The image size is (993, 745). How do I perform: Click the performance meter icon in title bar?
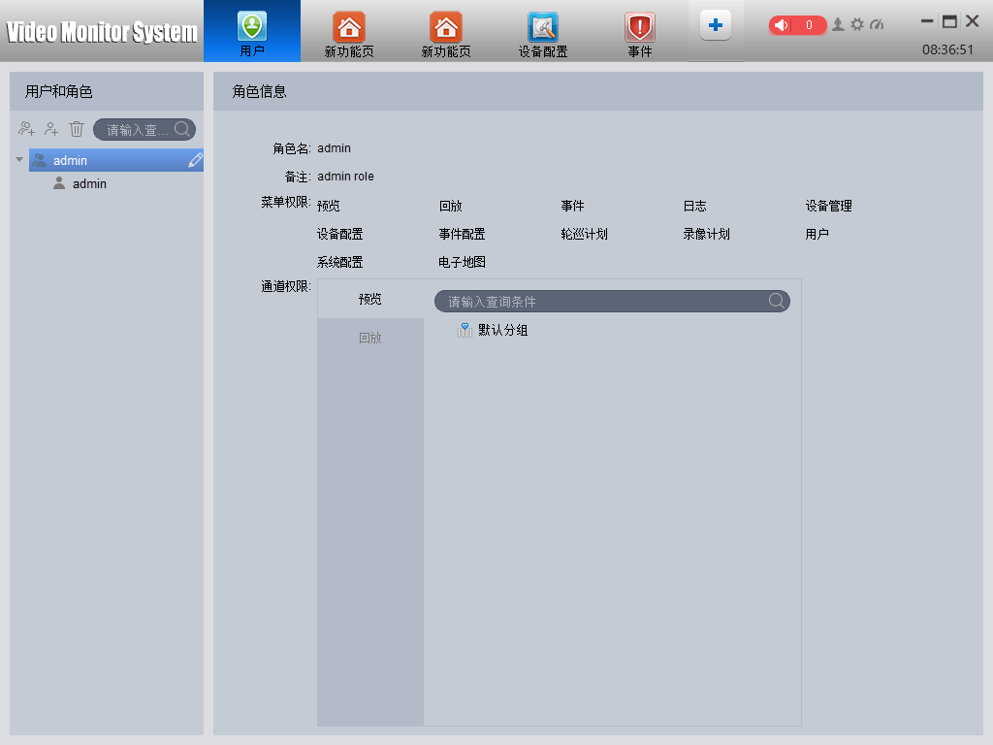(x=877, y=25)
